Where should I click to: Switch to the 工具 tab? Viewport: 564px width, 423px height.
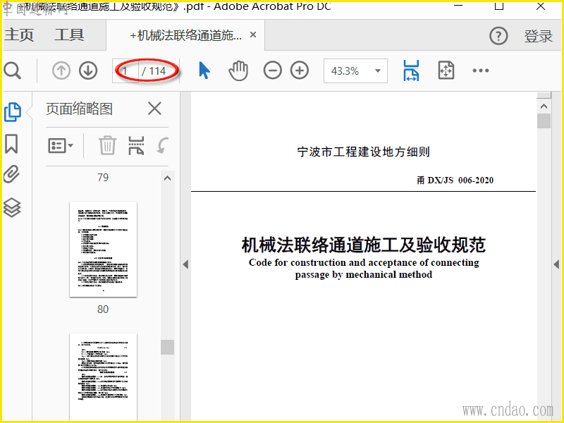click(69, 35)
